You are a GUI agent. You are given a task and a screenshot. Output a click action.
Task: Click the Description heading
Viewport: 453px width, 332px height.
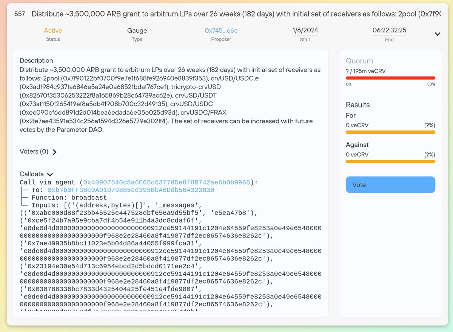36,60
